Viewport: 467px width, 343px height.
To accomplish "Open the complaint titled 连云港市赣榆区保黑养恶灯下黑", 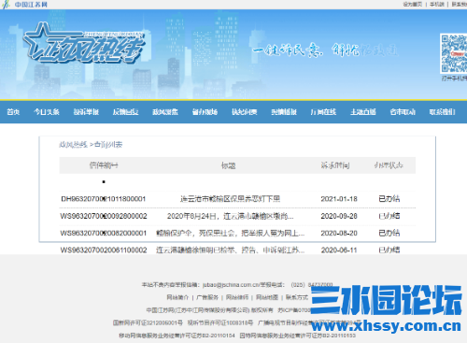I will click(x=230, y=199).
